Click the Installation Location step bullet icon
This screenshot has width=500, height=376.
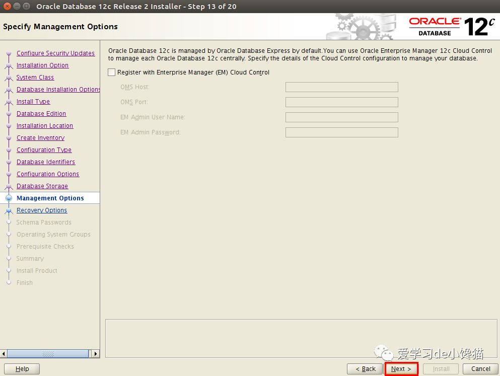(x=9, y=126)
